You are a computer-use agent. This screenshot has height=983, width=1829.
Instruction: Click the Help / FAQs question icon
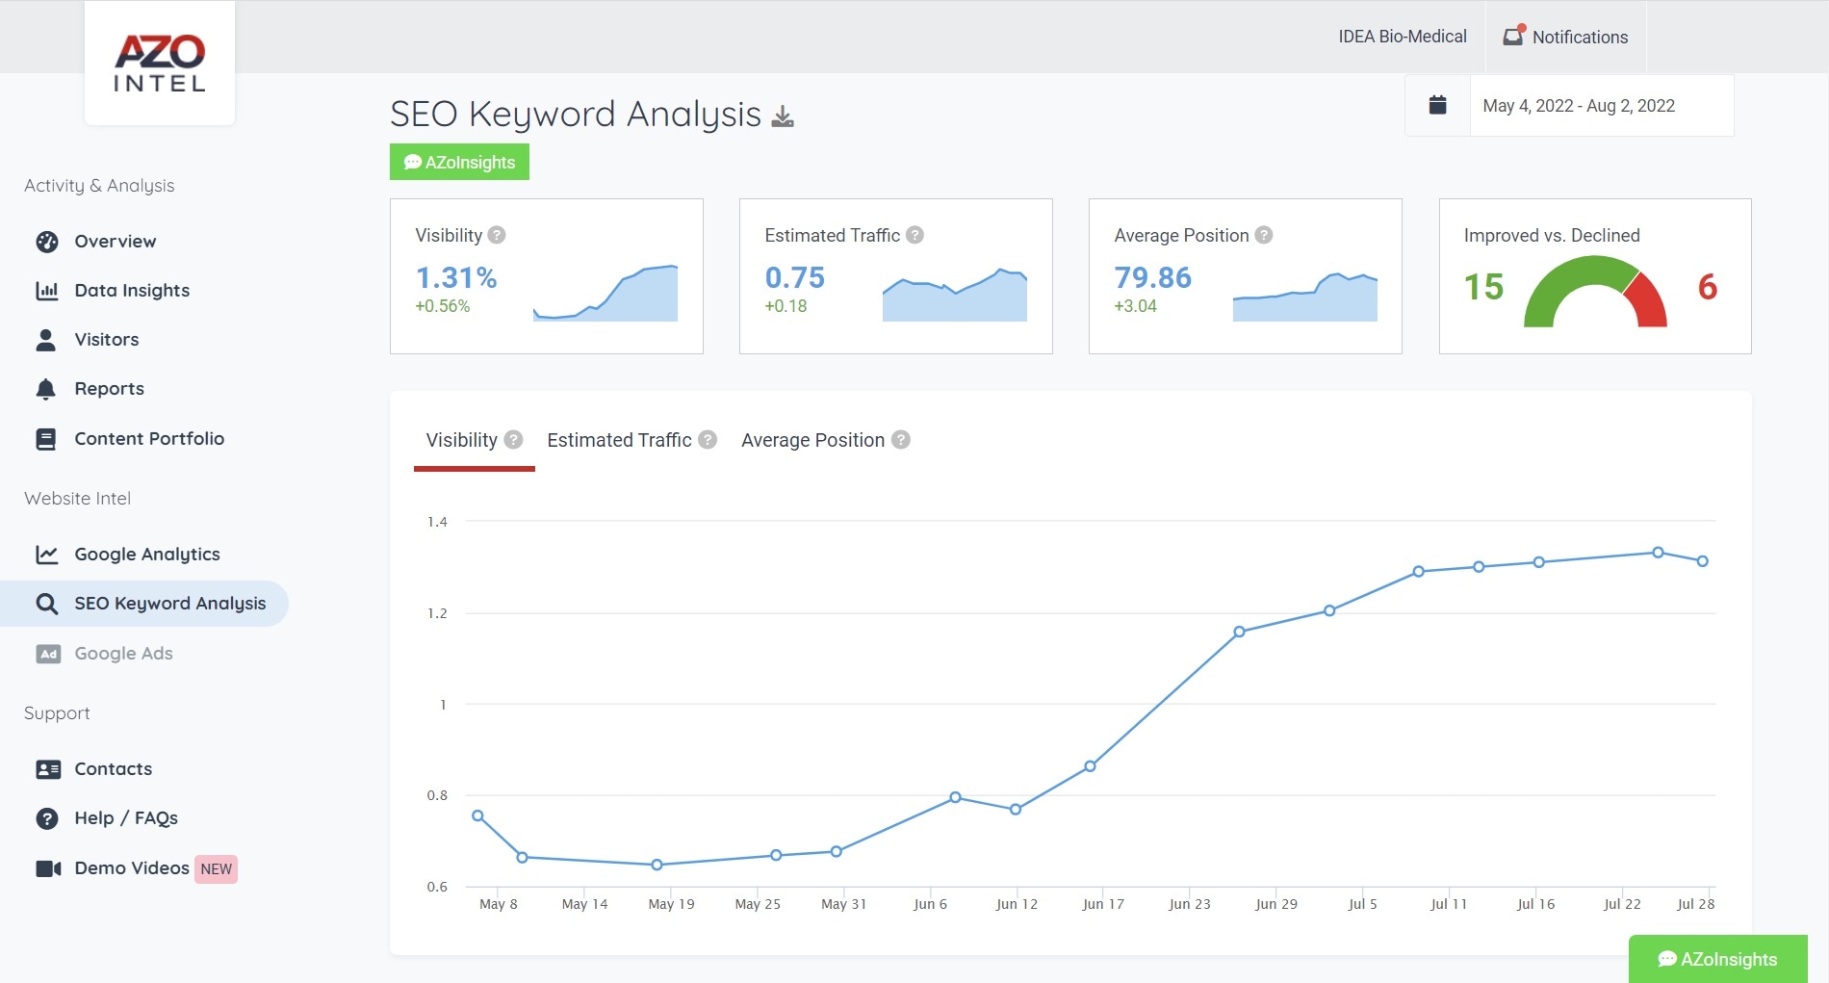pos(47,818)
